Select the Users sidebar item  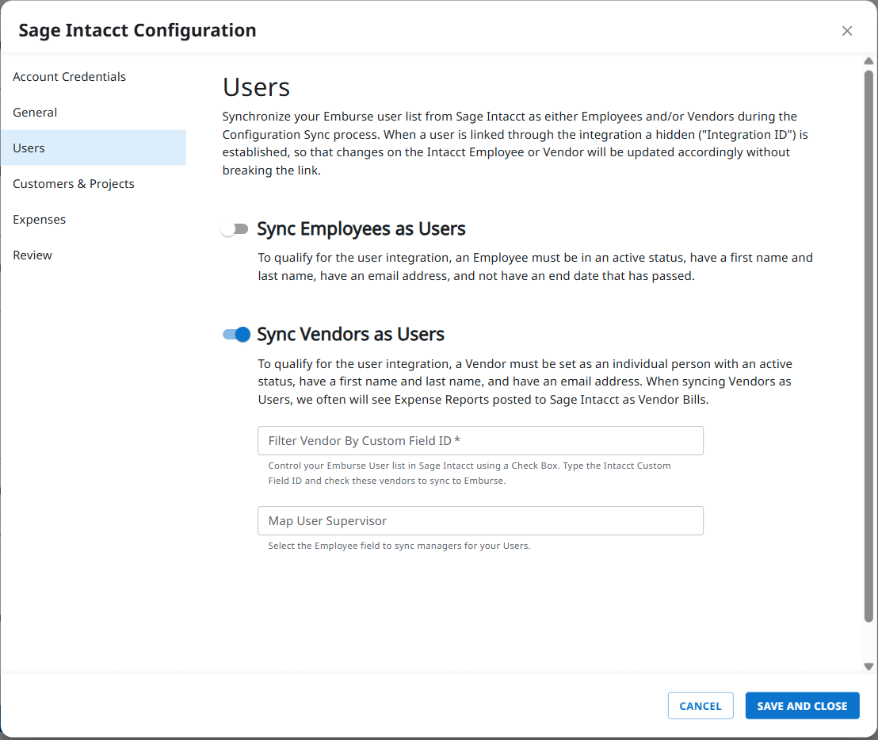29,148
